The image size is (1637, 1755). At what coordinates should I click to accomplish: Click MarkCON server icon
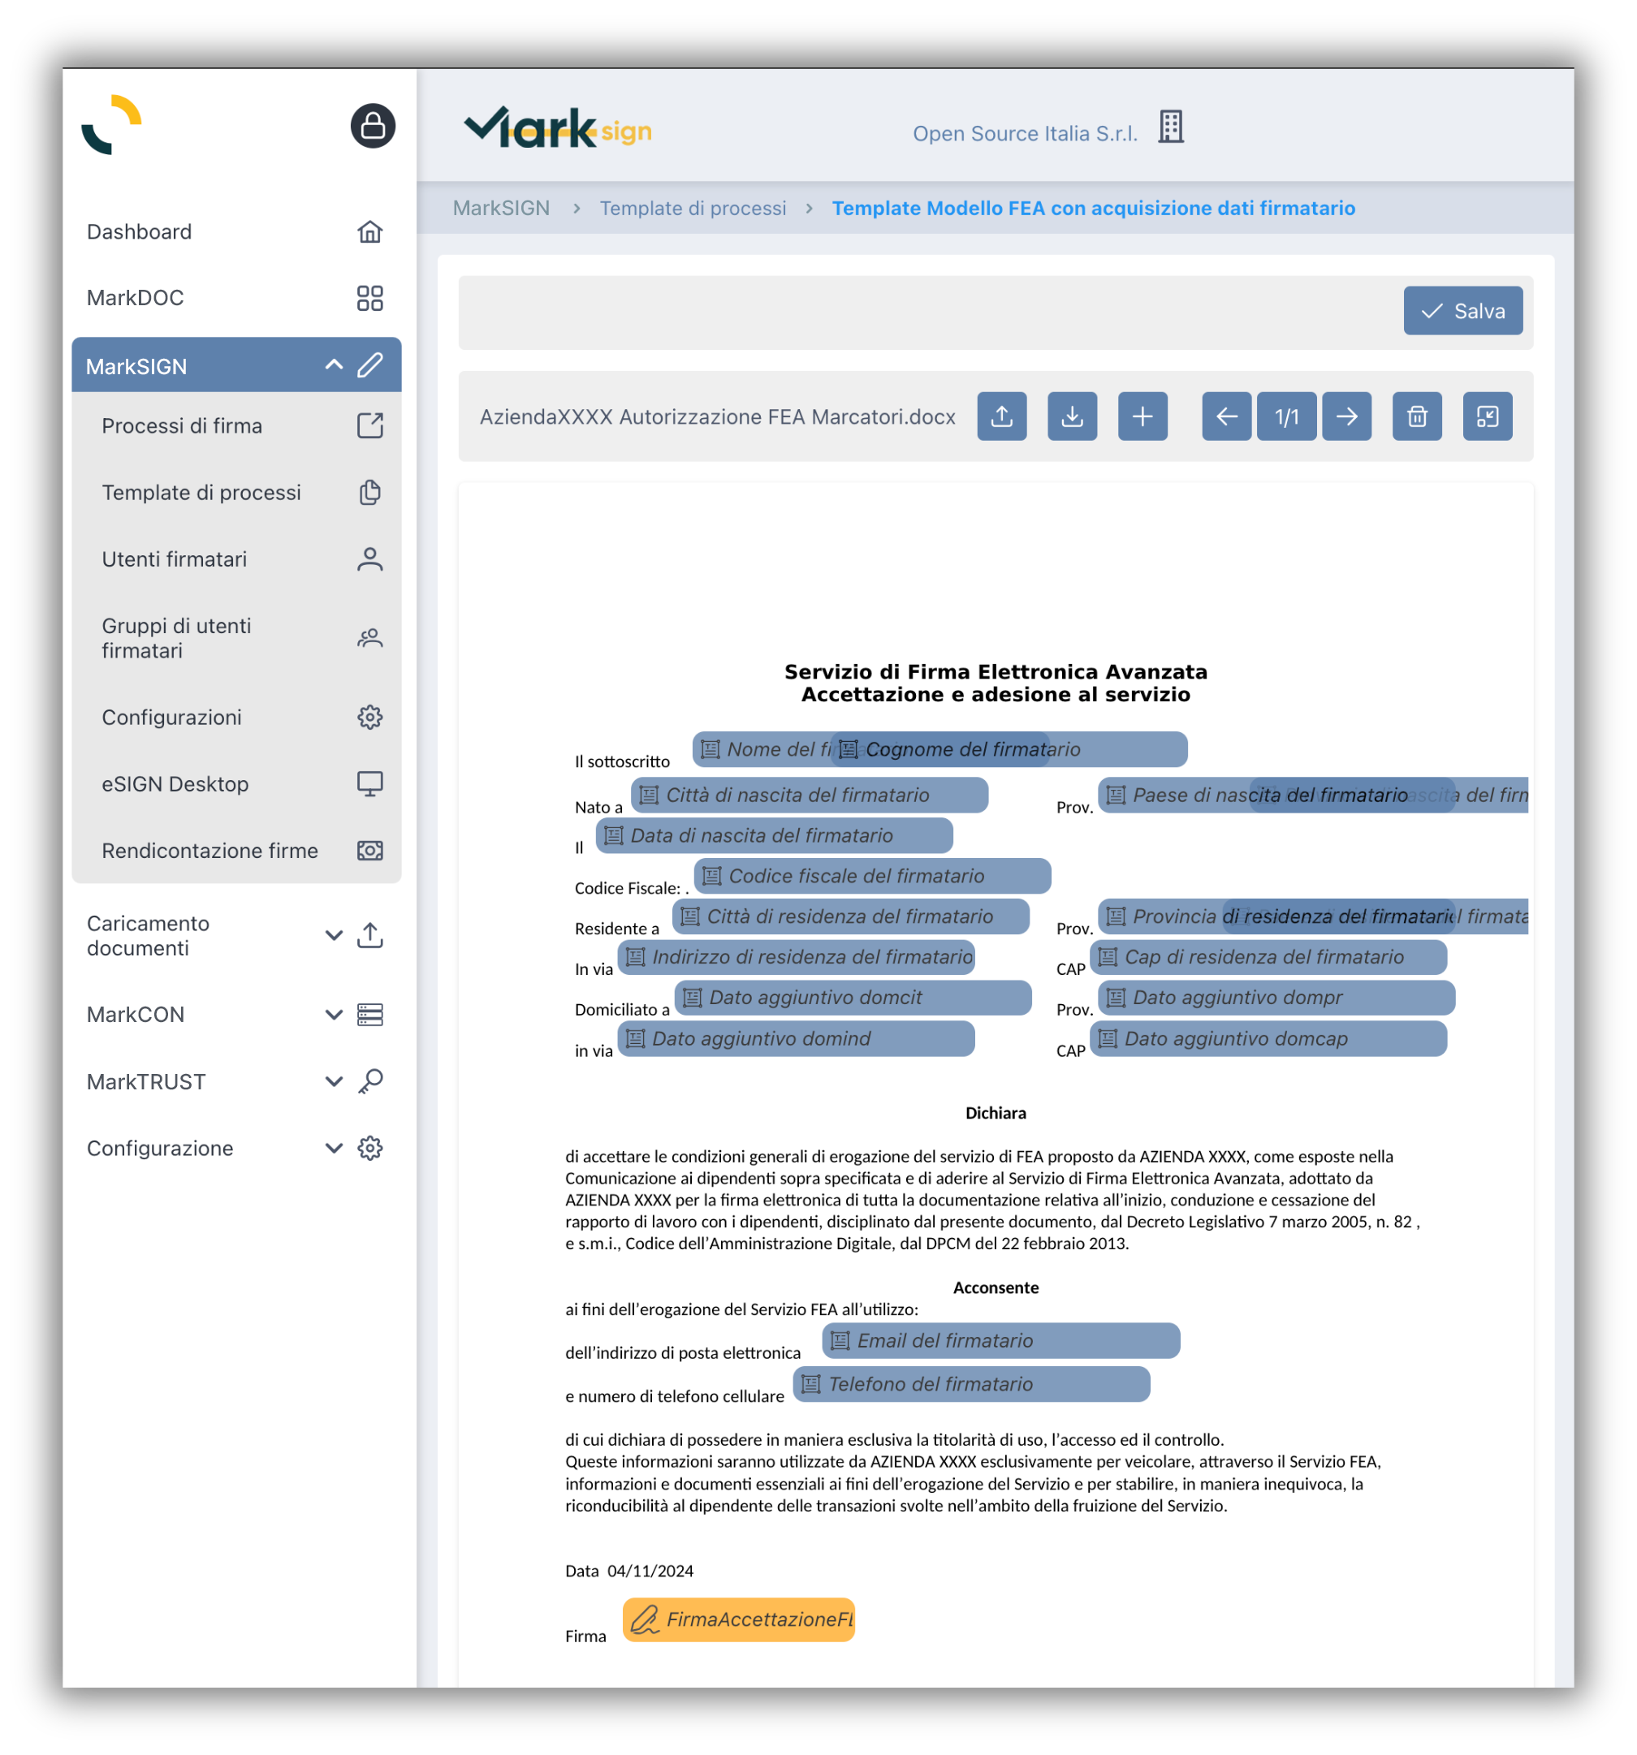(x=370, y=1015)
